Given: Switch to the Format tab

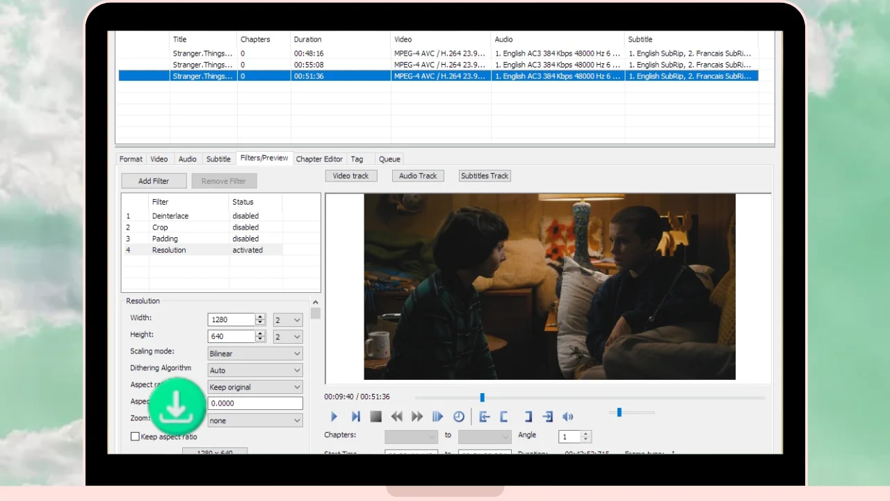Looking at the screenshot, I should click(x=131, y=159).
